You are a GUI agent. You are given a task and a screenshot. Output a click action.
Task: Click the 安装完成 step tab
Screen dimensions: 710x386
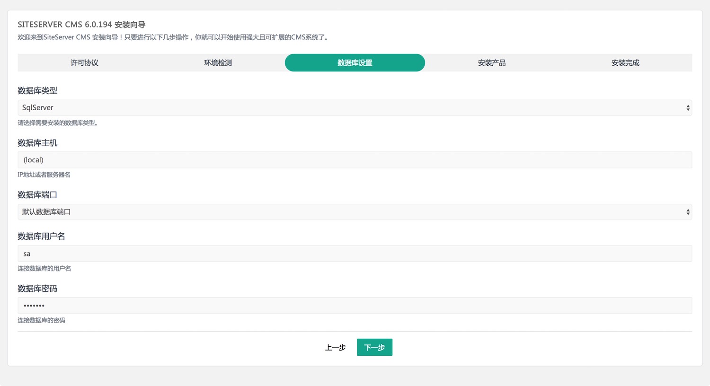click(x=625, y=63)
